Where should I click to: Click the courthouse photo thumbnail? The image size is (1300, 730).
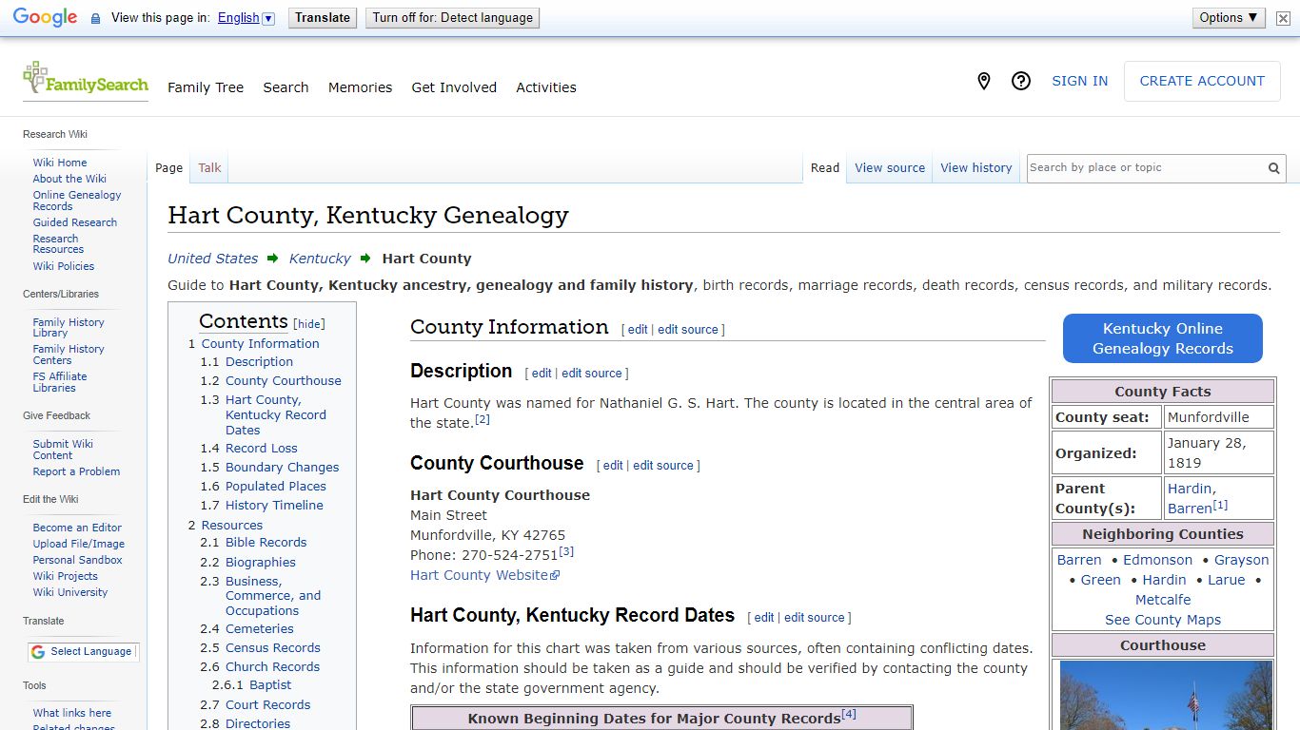[1166, 696]
